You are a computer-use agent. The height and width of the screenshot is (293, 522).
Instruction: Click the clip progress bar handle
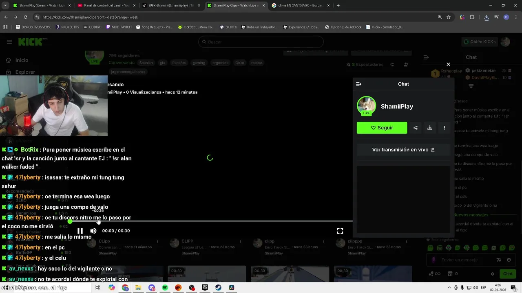point(70,221)
